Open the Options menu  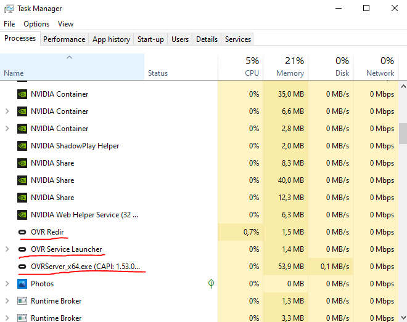pos(36,24)
